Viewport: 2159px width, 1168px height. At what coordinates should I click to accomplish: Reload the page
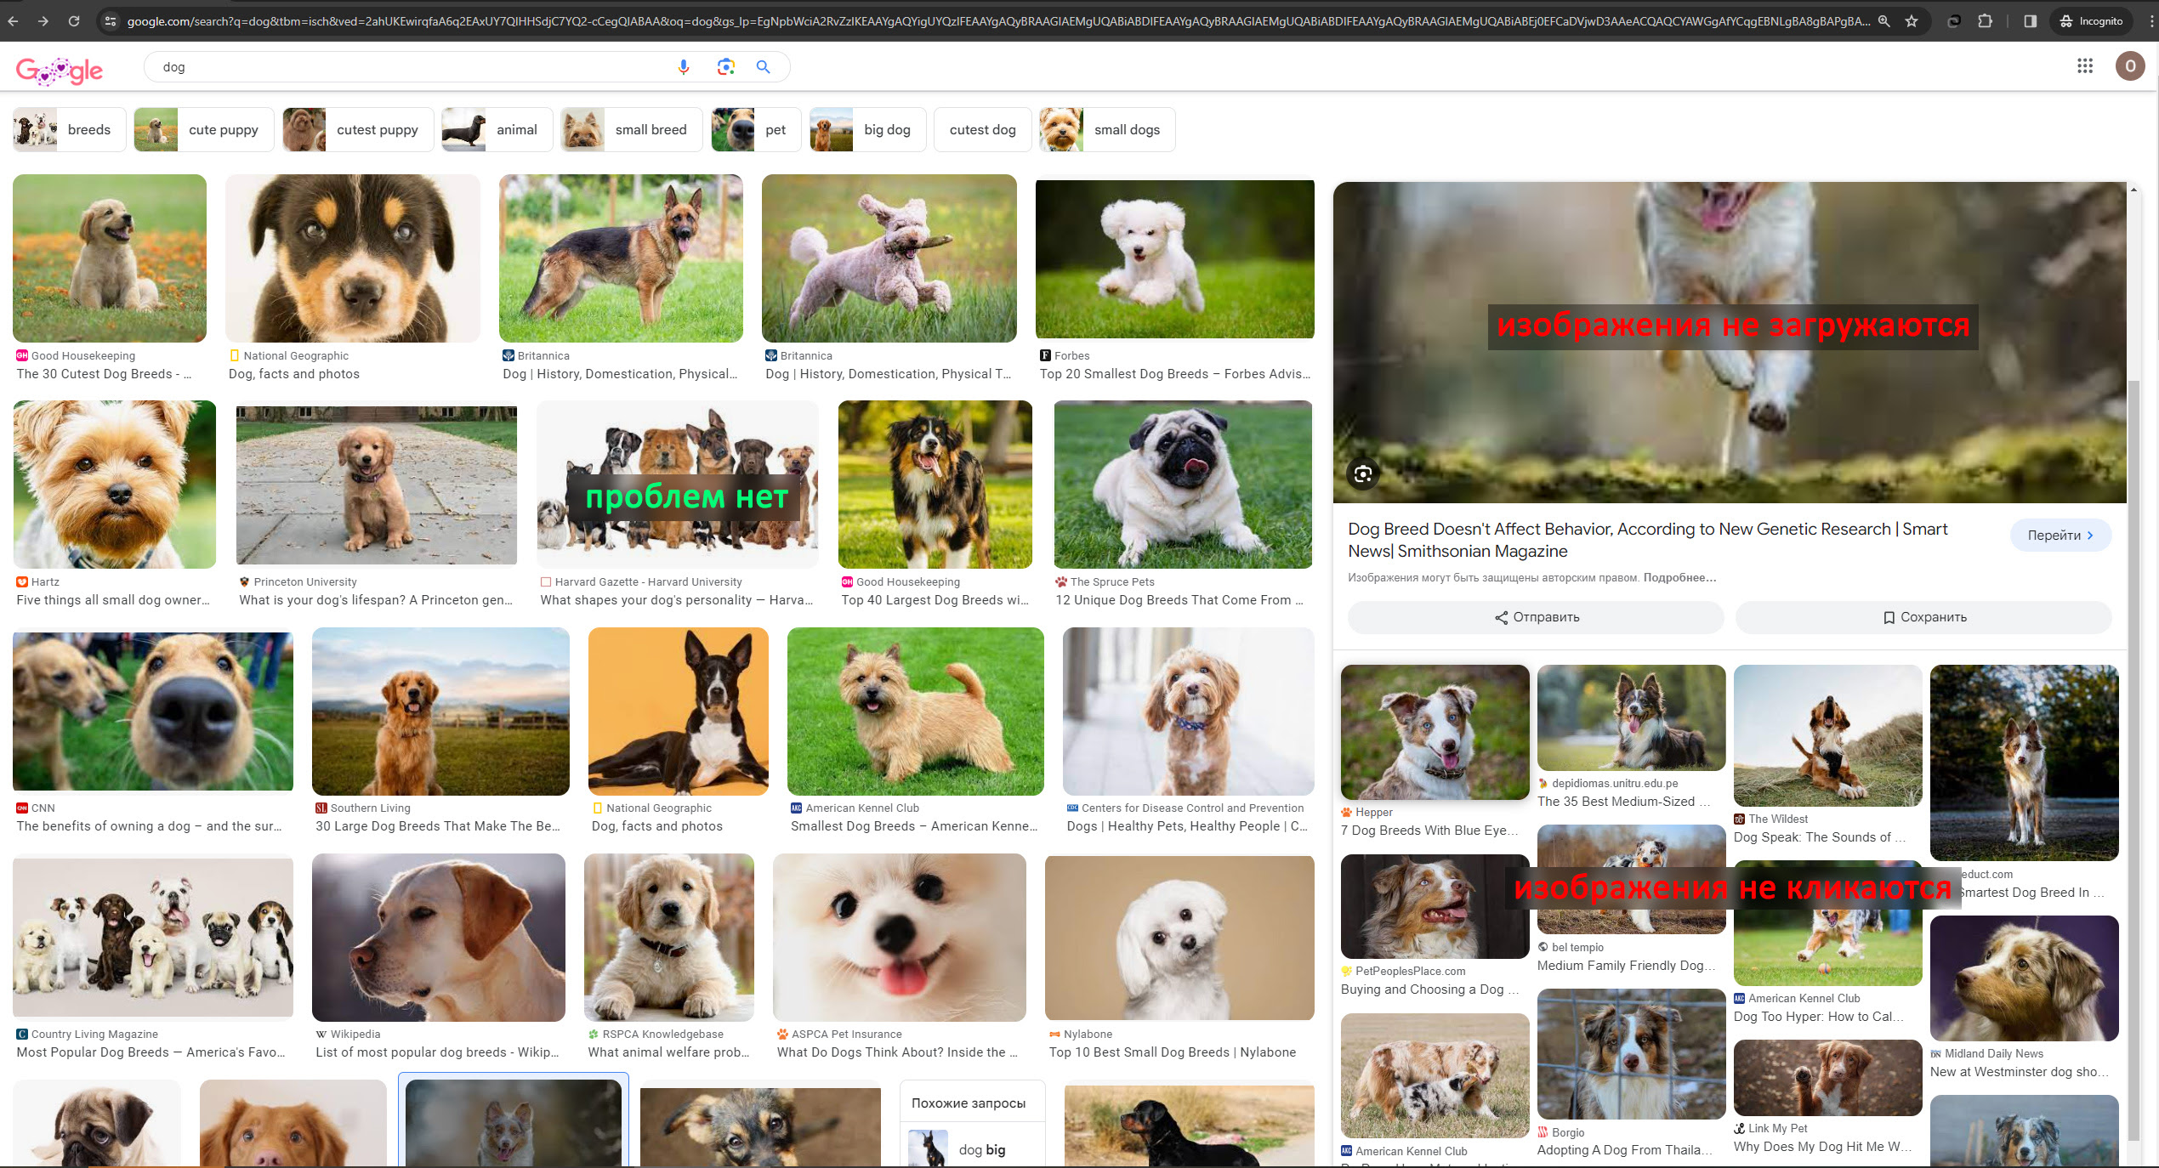point(74,21)
